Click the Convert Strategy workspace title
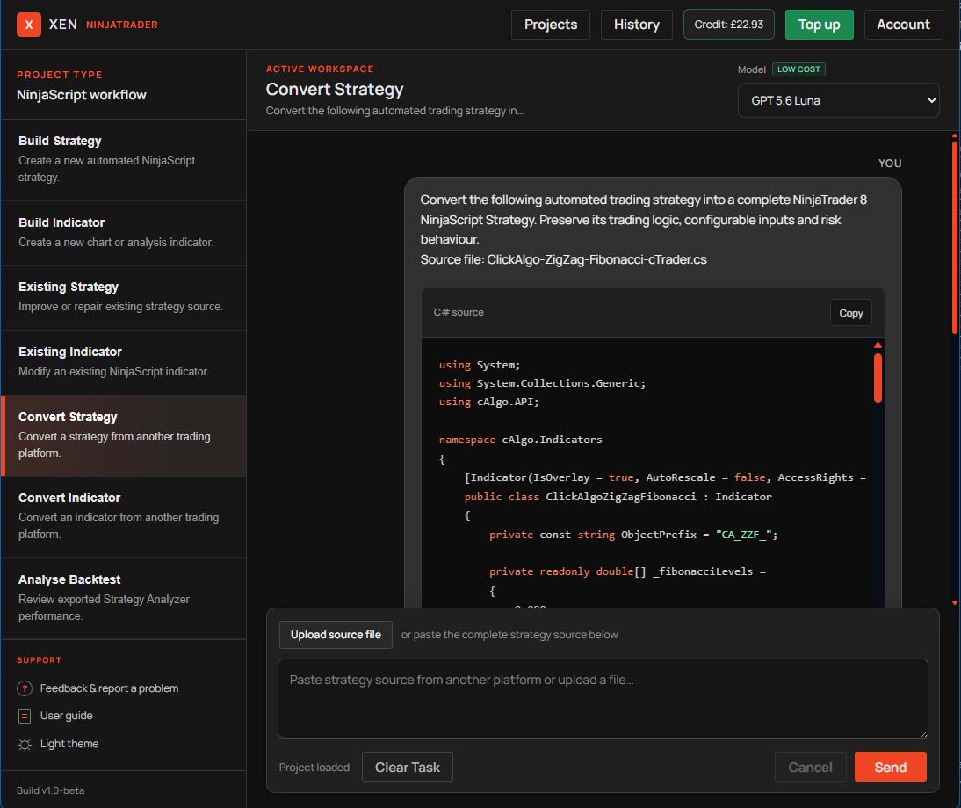961x808 pixels. tap(335, 89)
